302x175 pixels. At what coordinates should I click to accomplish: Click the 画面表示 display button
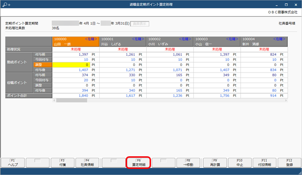click(140, 24)
